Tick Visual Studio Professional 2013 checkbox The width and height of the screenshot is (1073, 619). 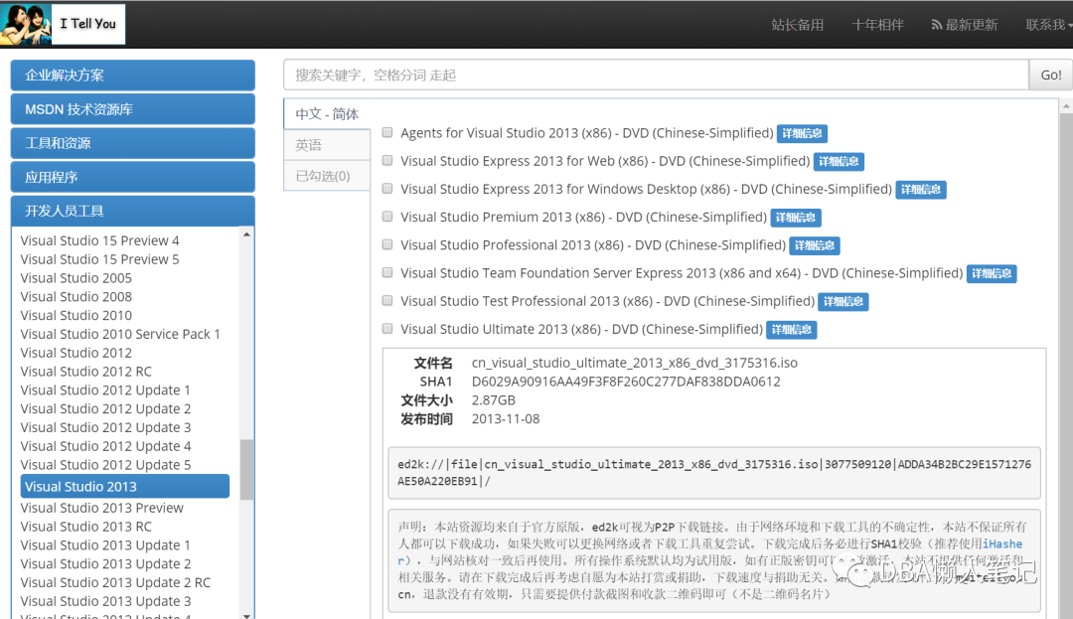pyautogui.click(x=387, y=244)
